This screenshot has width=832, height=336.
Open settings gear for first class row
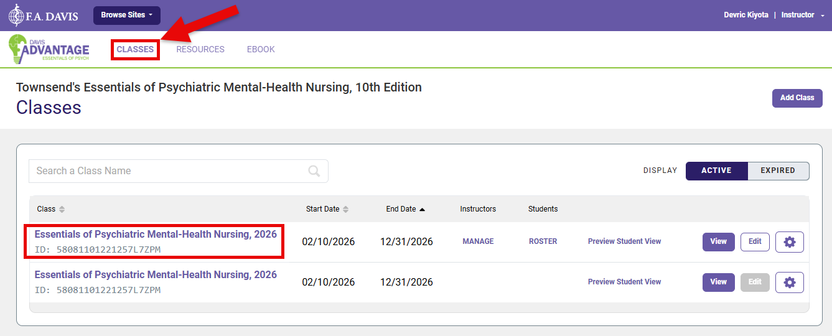click(x=789, y=242)
